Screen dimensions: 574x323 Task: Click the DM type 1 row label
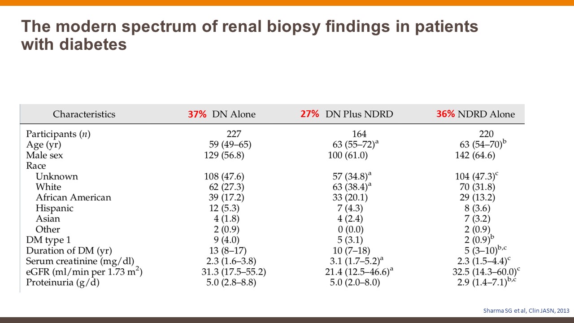(x=48, y=240)
